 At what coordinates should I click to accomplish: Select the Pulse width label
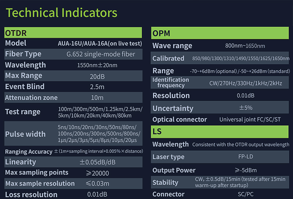pyautogui.click(x=25, y=134)
